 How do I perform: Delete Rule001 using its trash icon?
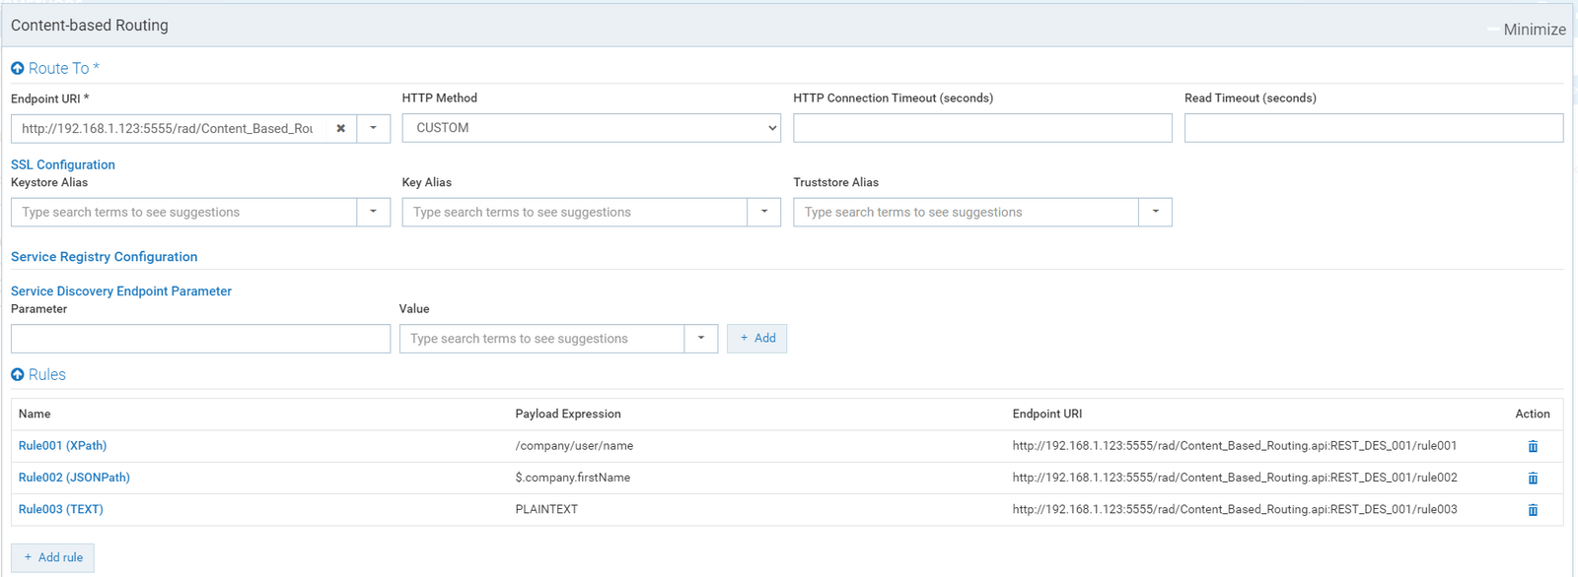pyautogui.click(x=1532, y=446)
